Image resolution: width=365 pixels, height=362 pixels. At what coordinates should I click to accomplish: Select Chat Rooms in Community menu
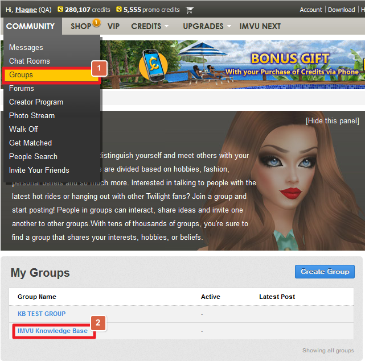tap(30, 61)
